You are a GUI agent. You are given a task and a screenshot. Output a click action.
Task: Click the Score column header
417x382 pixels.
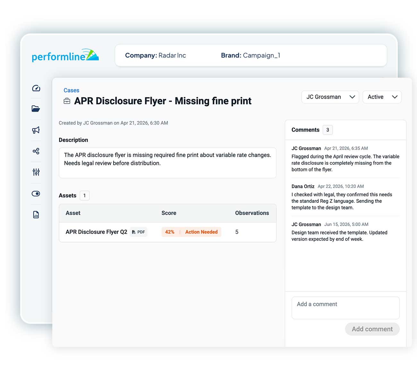pyautogui.click(x=169, y=213)
